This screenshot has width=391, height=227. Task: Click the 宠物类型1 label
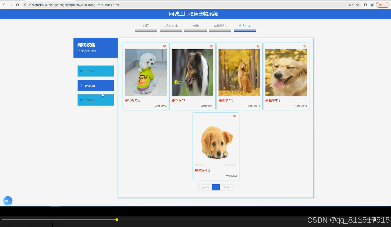(x=179, y=101)
